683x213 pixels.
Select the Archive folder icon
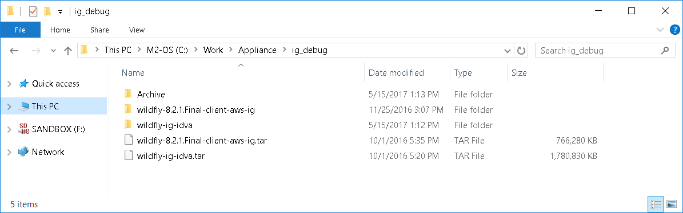[x=128, y=94]
